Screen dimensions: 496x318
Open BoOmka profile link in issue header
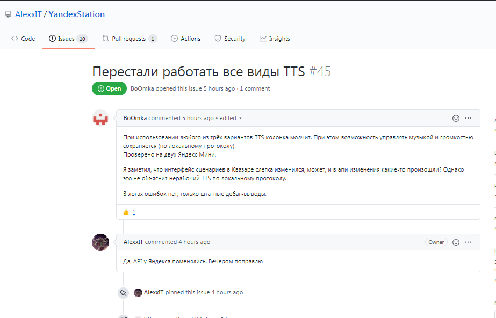coord(142,88)
